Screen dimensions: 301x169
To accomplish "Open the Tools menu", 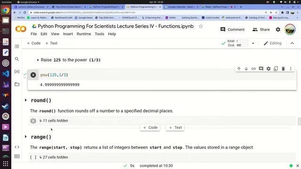I will click(x=99, y=34).
